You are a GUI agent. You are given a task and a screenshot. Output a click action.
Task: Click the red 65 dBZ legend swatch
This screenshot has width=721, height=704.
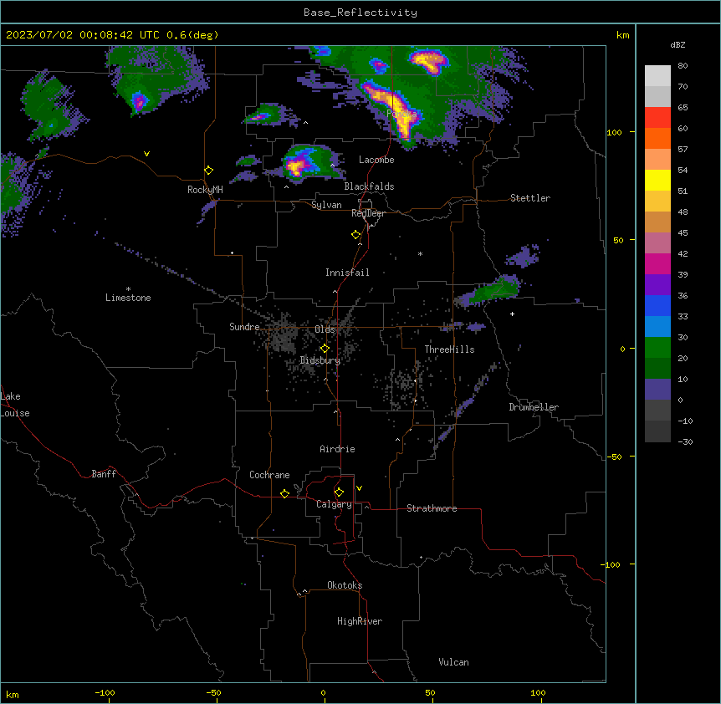657,118
